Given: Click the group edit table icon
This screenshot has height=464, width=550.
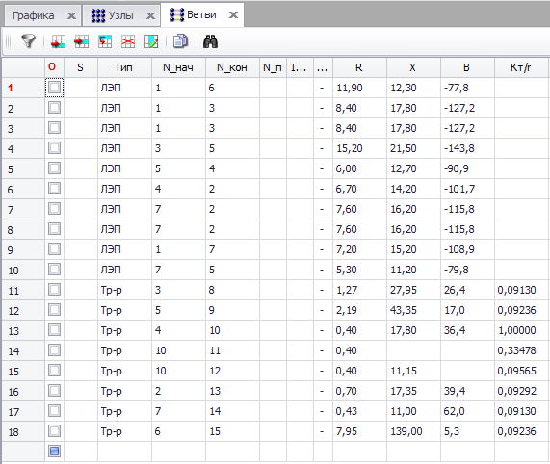Looking at the screenshot, I should click(x=151, y=41).
